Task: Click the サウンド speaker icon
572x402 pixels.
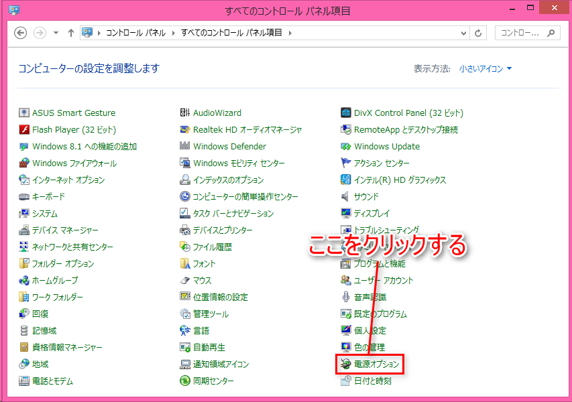Action: [x=345, y=197]
